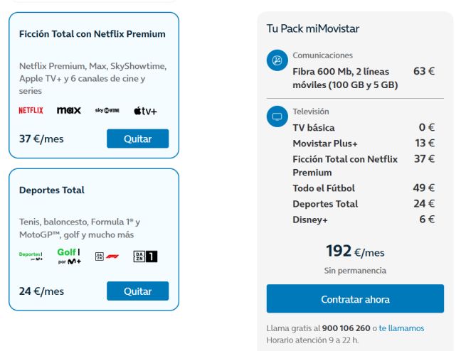
Task: Click the Max logo icon
Action: tap(69, 110)
